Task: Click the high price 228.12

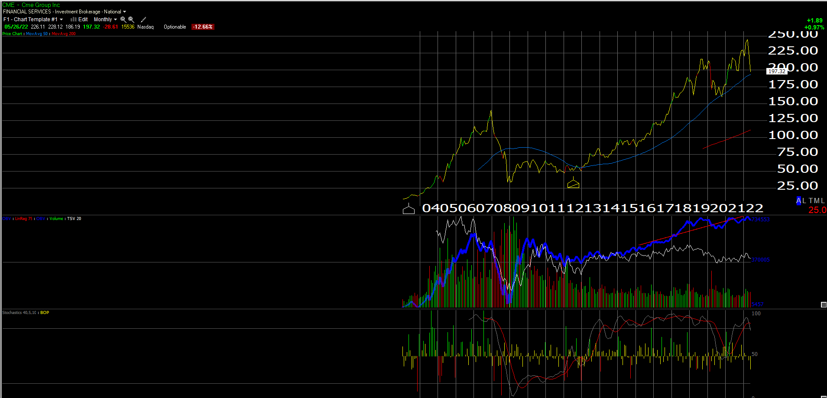Action: tap(55, 27)
